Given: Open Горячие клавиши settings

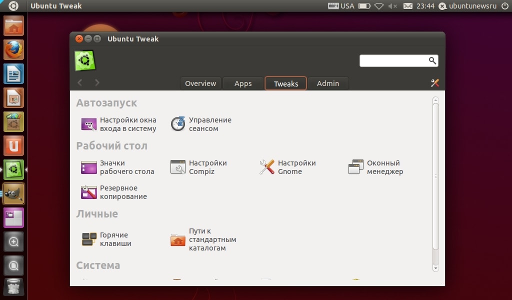Looking at the screenshot, I should 106,239.
